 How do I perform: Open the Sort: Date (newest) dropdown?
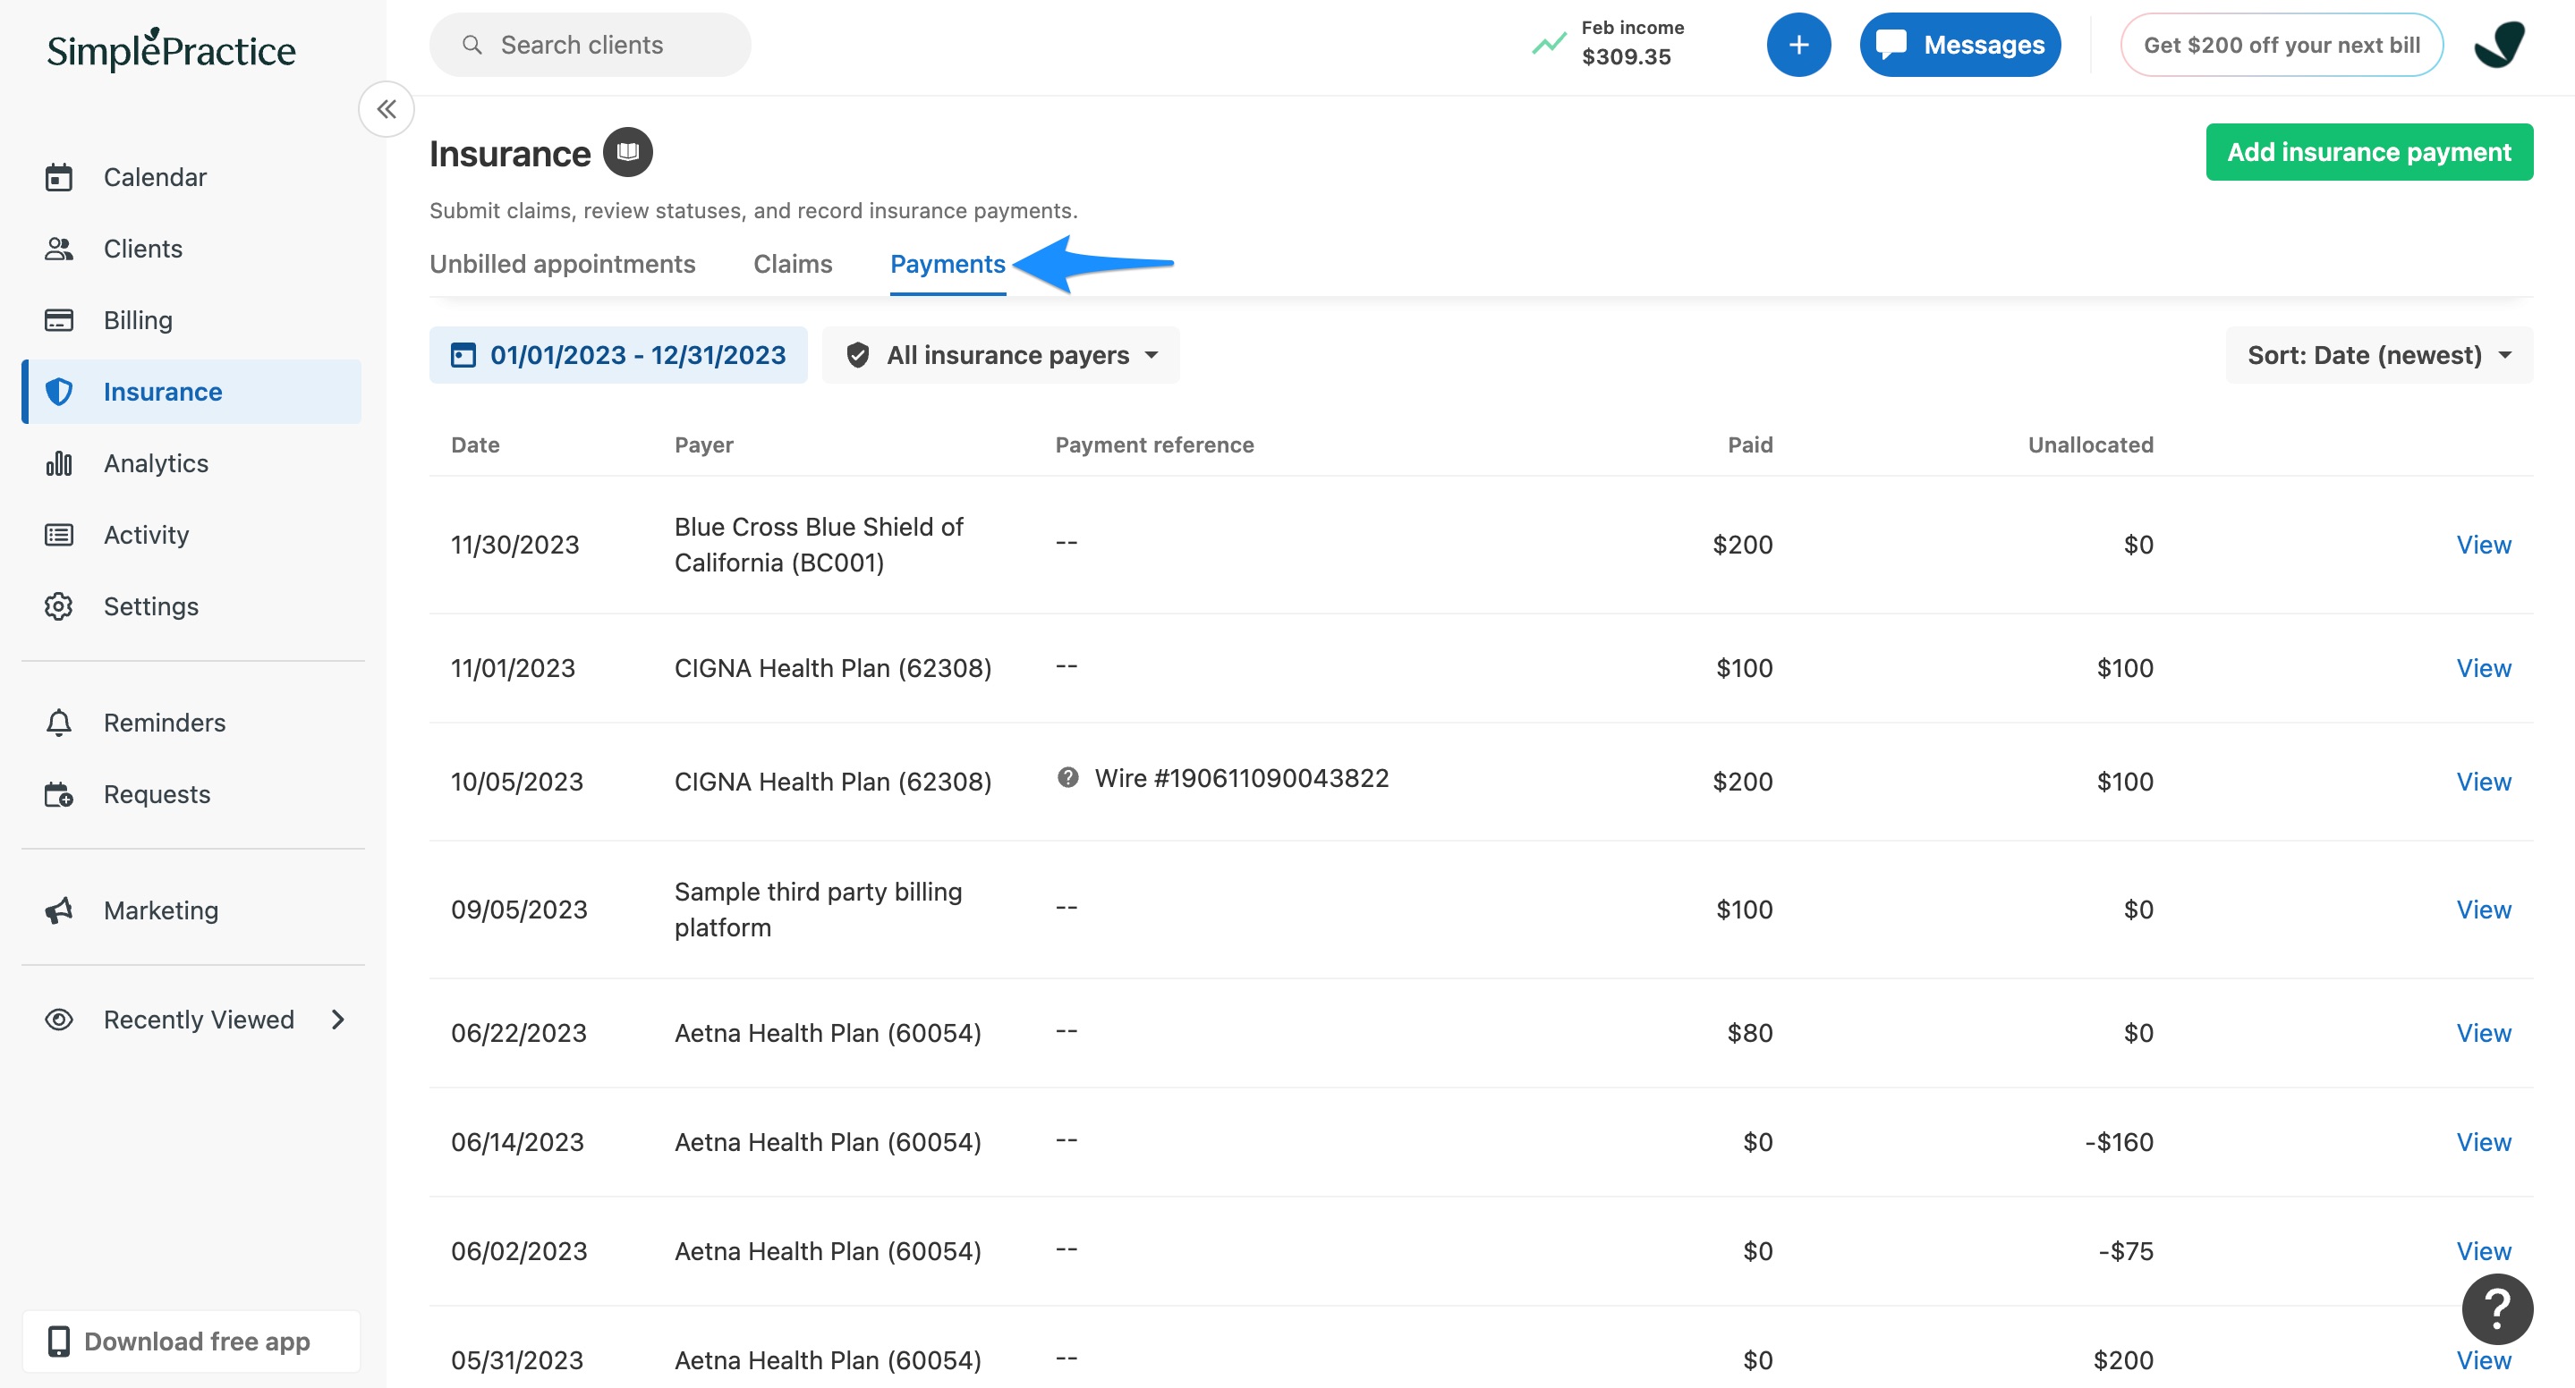pyautogui.click(x=2379, y=355)
